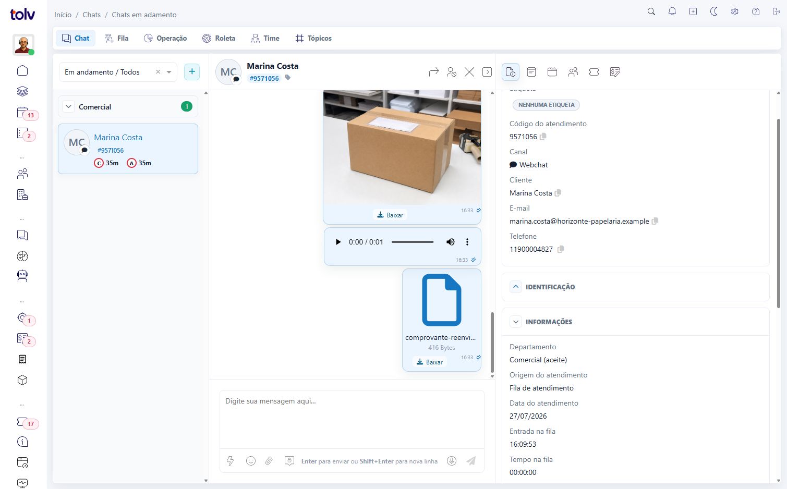Open receipt document icon in sidebar
The width and height of the screenshot is (787, 489).
coord(22,359)
